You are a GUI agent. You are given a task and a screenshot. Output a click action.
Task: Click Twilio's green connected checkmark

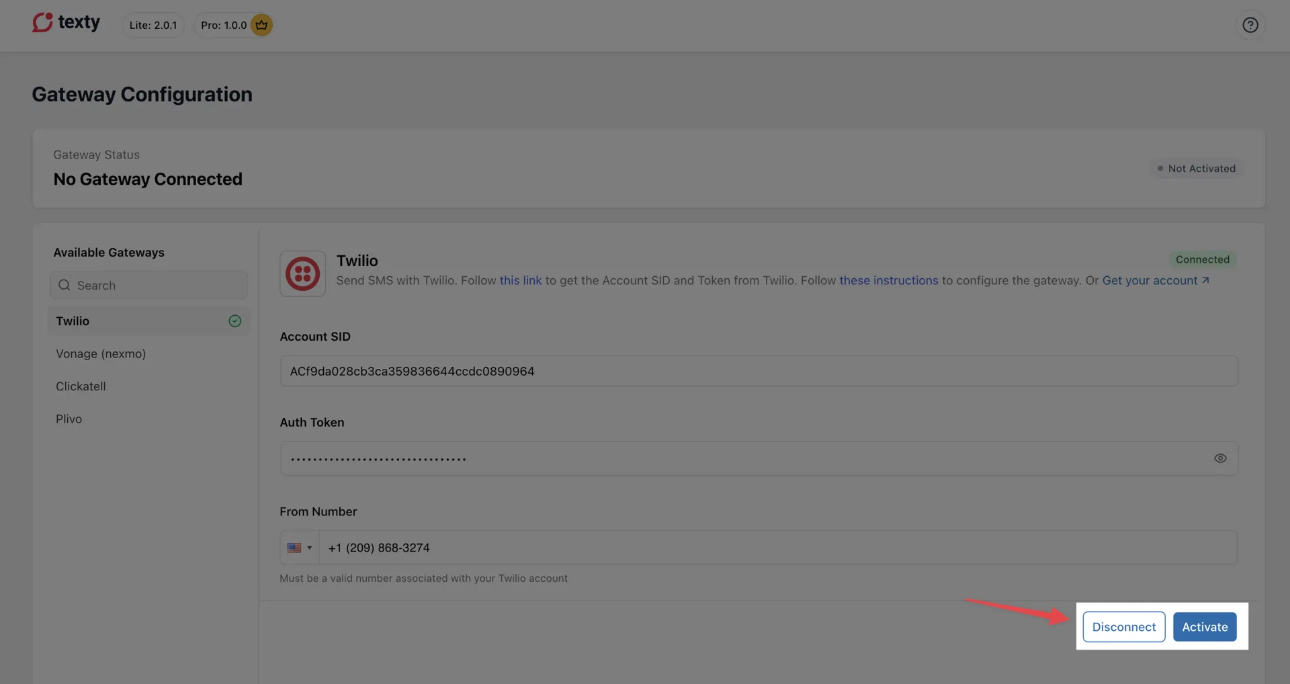coord(234,321)
